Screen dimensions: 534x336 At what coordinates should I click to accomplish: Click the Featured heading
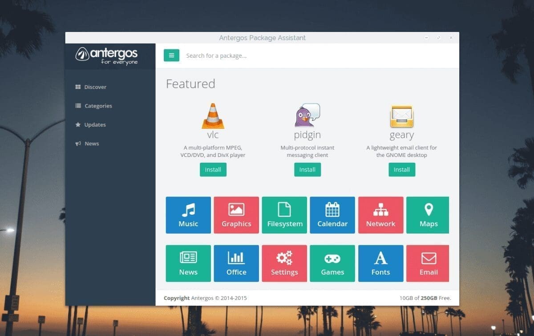(x=190, y=84)
